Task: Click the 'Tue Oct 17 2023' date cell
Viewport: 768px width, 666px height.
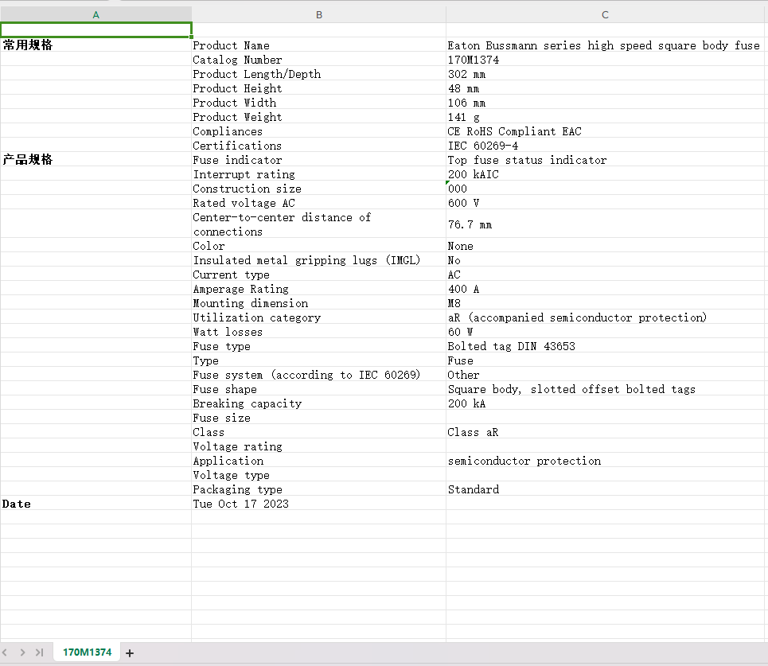Action: tap(319, 504)
